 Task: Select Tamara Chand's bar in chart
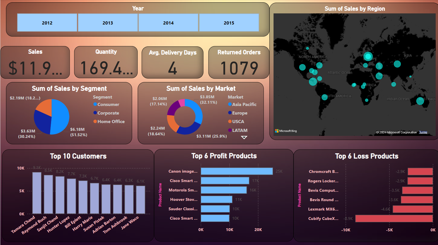click(37, 193)
